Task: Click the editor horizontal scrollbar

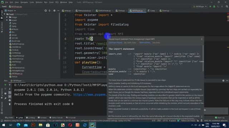Action: point(91,74)
